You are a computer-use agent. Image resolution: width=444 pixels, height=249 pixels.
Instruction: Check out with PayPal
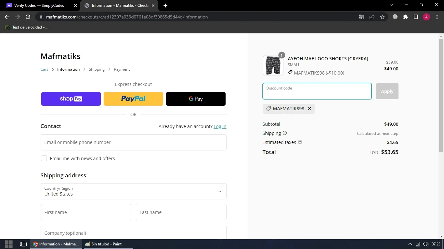[133, 99]
